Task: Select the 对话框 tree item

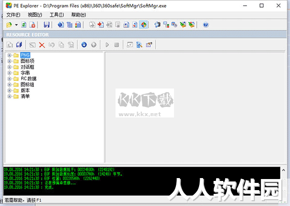Action: point(28,67)
